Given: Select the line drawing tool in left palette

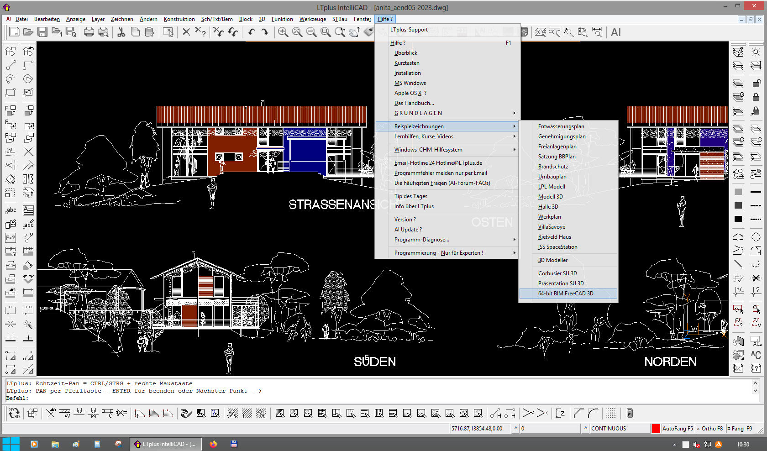Looking at the screenshot, I should pyautogui.click(x=11, y=65).
